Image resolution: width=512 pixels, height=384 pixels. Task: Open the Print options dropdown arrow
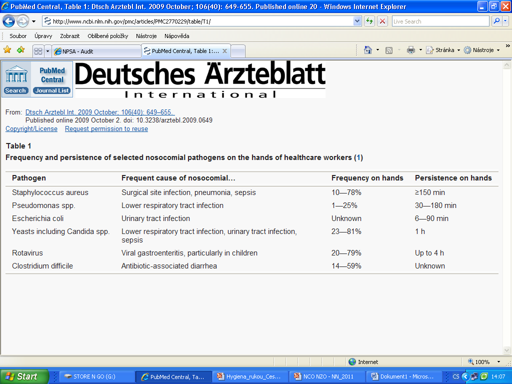(420, 50)
